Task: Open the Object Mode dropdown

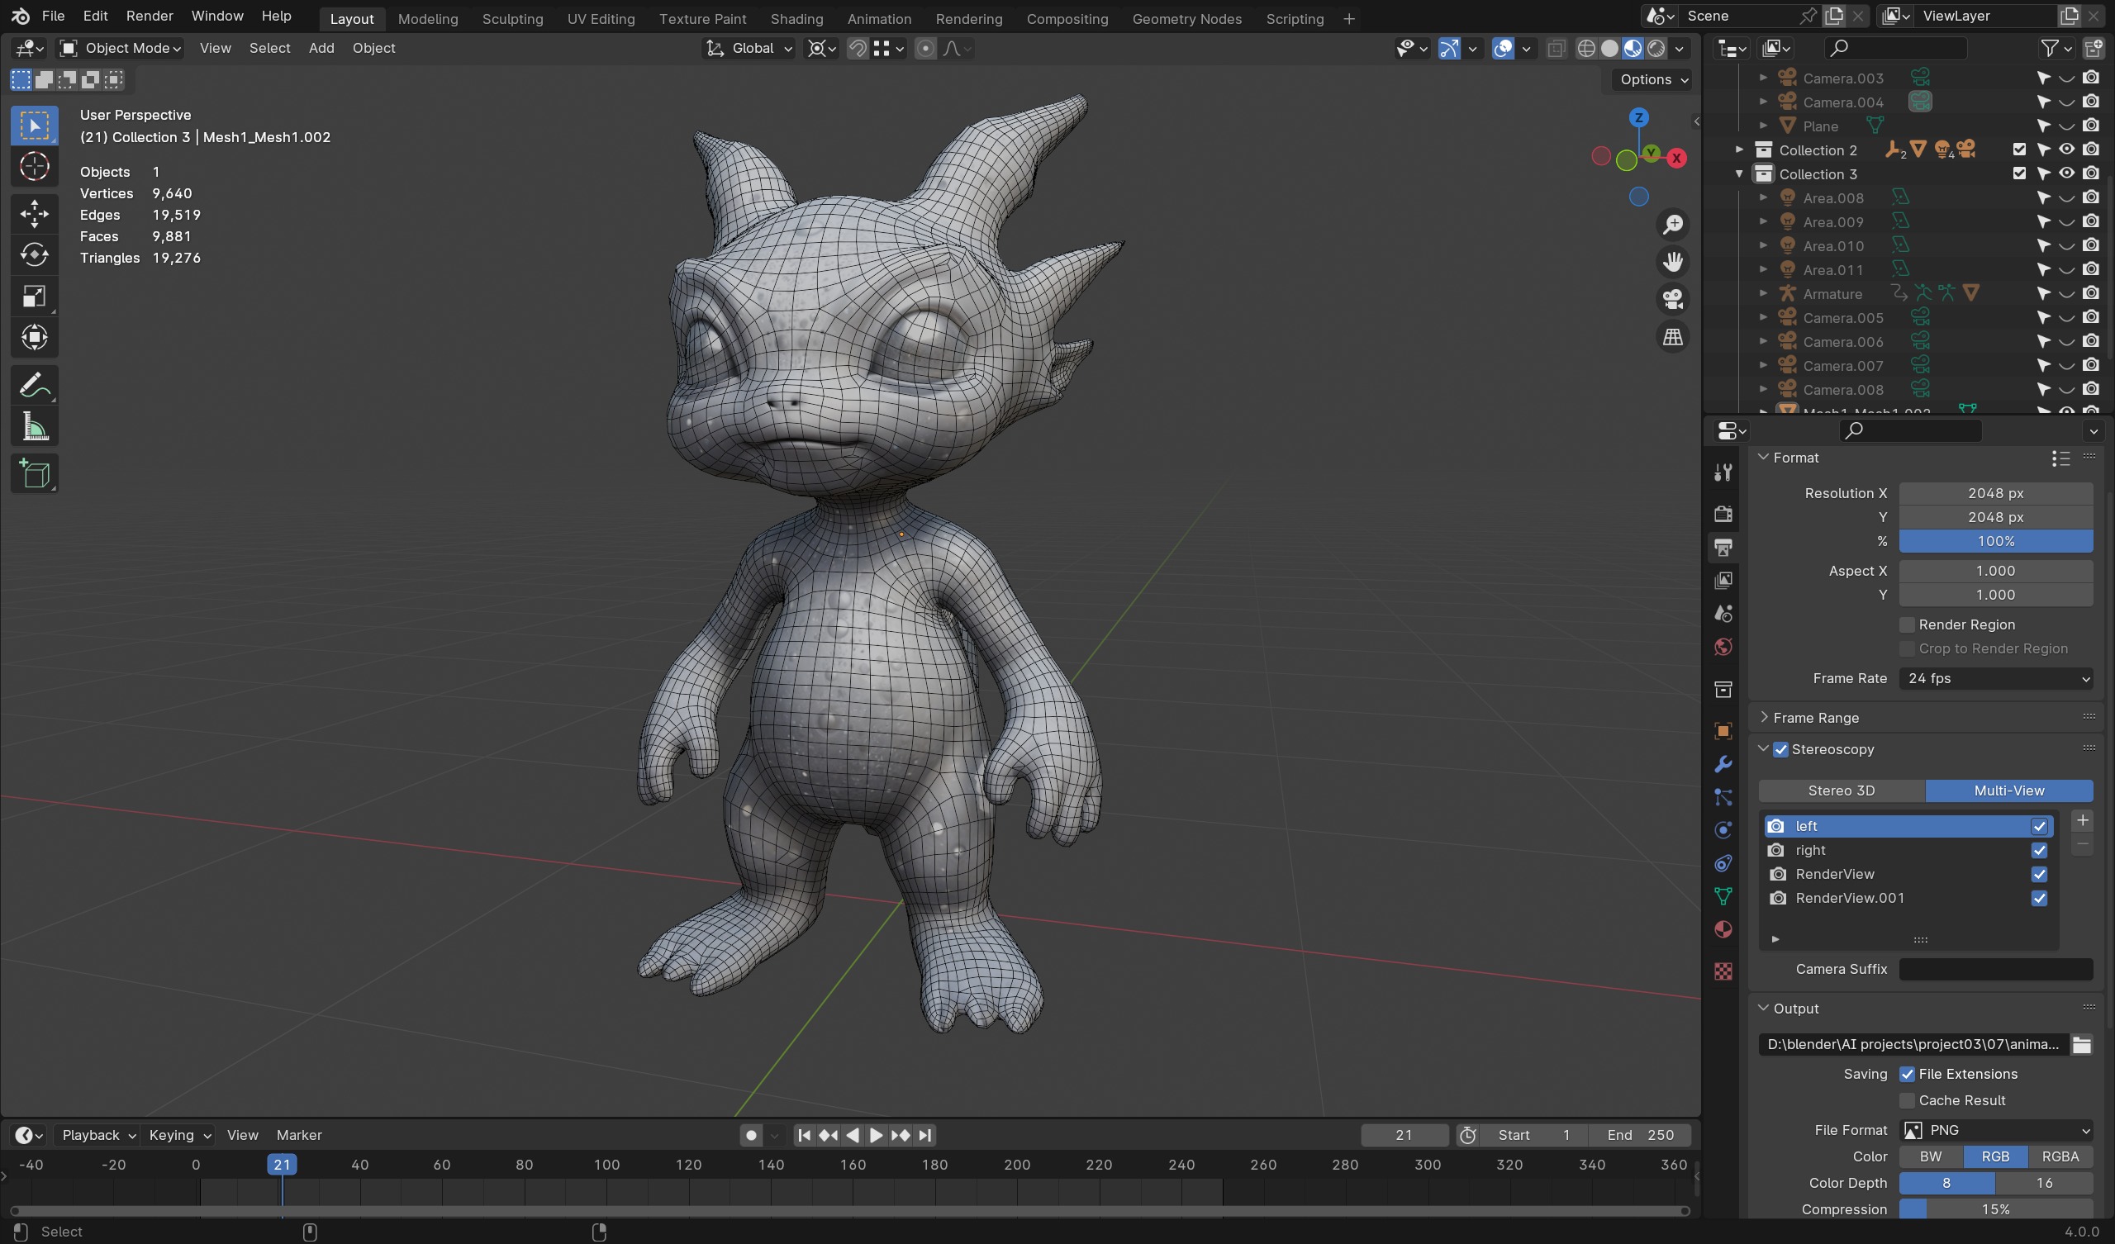Action: pyautogui.click(x=120, y=49)
